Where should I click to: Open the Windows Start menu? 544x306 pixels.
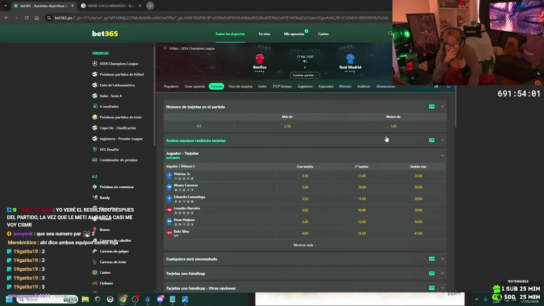tap(9, 299)
